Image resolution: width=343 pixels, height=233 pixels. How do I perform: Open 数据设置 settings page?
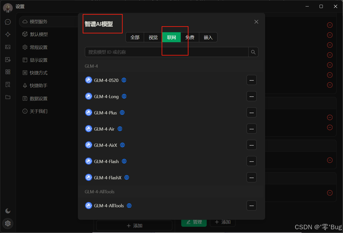[38, 98]
